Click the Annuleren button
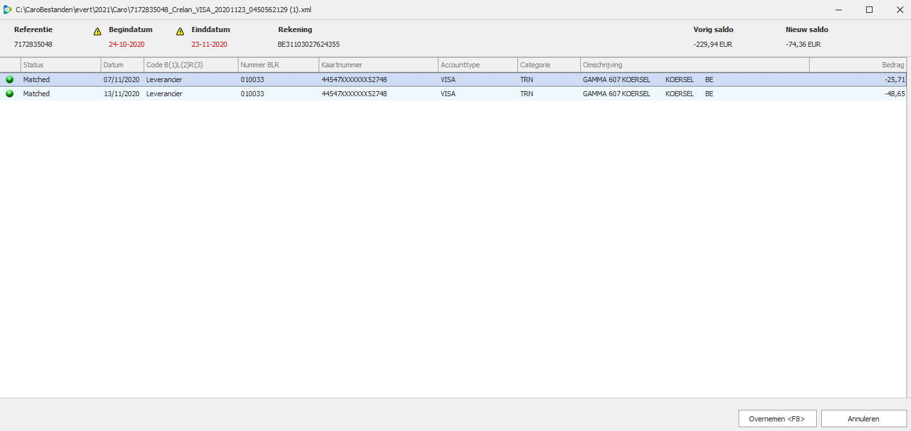This screenshot has height=431, width=911. (864, 419)
